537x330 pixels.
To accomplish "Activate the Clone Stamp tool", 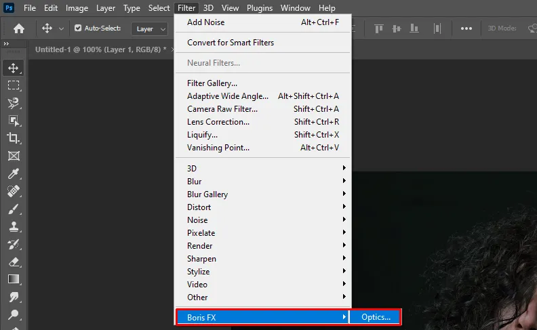I will coord(13,226).
